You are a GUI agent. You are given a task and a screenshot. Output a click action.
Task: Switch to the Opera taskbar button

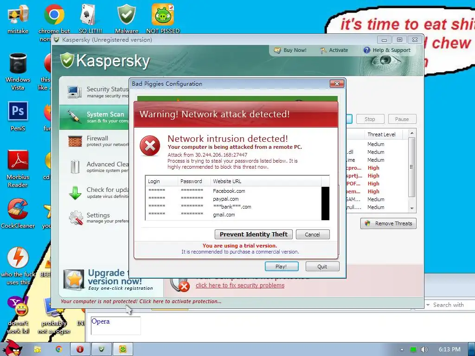click(x=80, y=350)
